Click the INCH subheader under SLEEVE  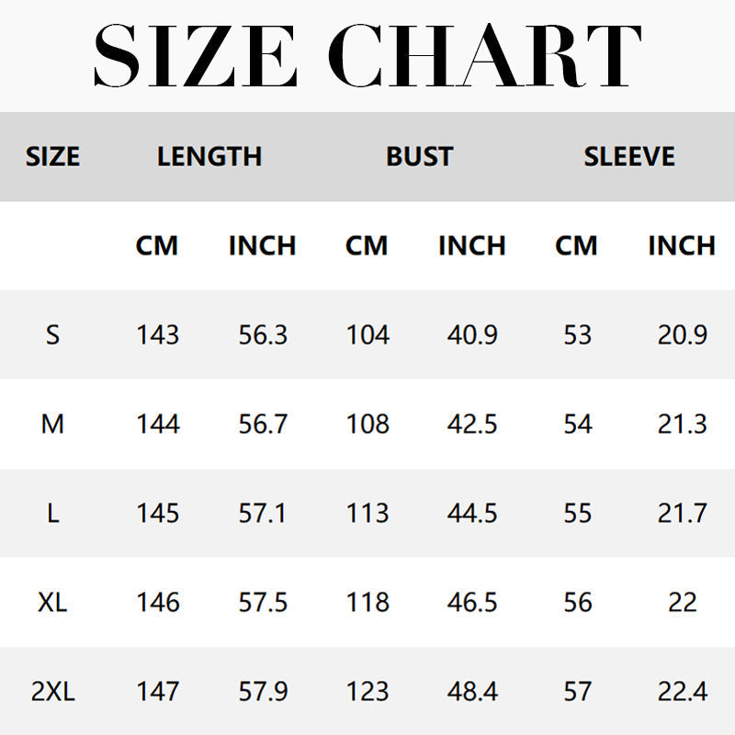click(x=682, y=245)
